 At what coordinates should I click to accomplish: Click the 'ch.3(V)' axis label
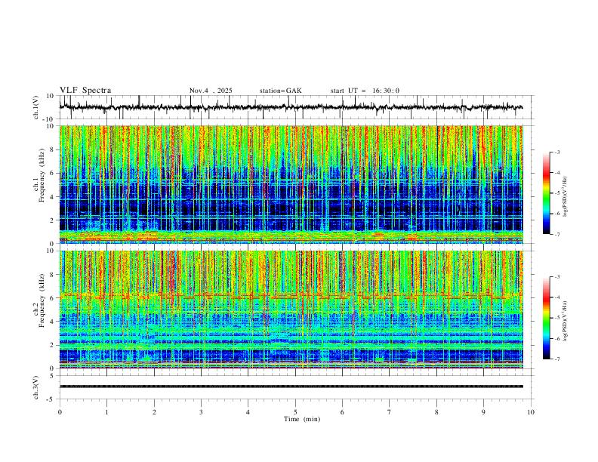click(36, 387)
